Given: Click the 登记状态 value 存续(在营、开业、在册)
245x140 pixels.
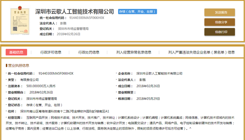Looking at the screenshot, I should [44, 105].
